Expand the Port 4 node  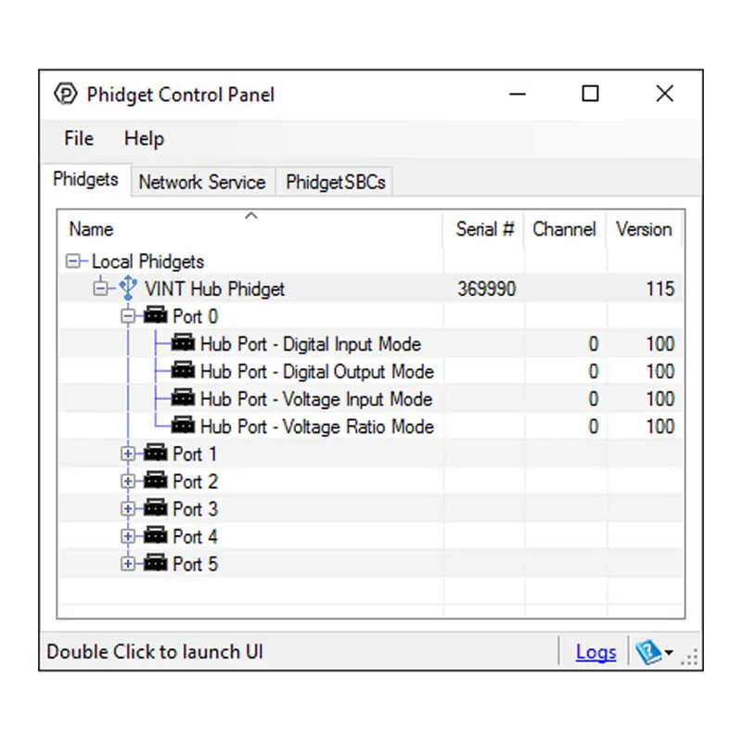(x=128, y=536)
